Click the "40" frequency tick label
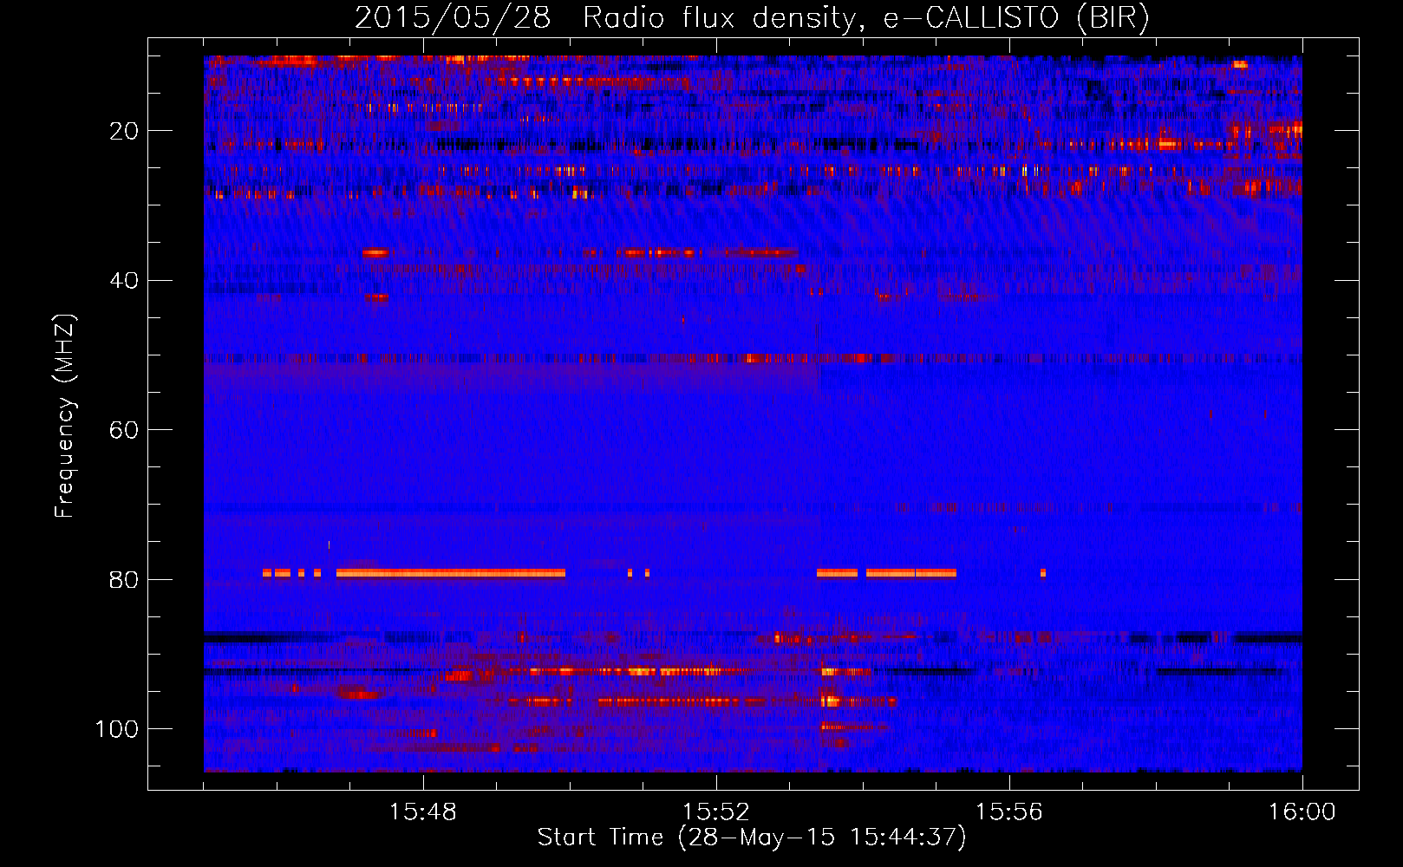The width and height of the screenshot is (1403, 867). pyautogui.click(x=124, y=280)
